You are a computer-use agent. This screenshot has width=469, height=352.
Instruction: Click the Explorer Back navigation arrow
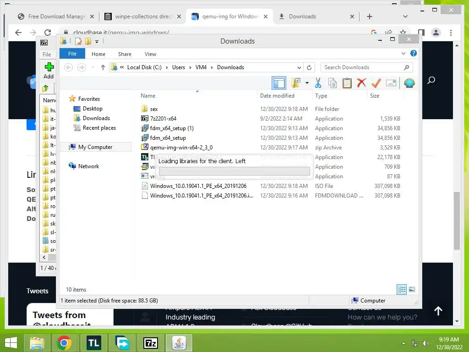coord(69,67)
